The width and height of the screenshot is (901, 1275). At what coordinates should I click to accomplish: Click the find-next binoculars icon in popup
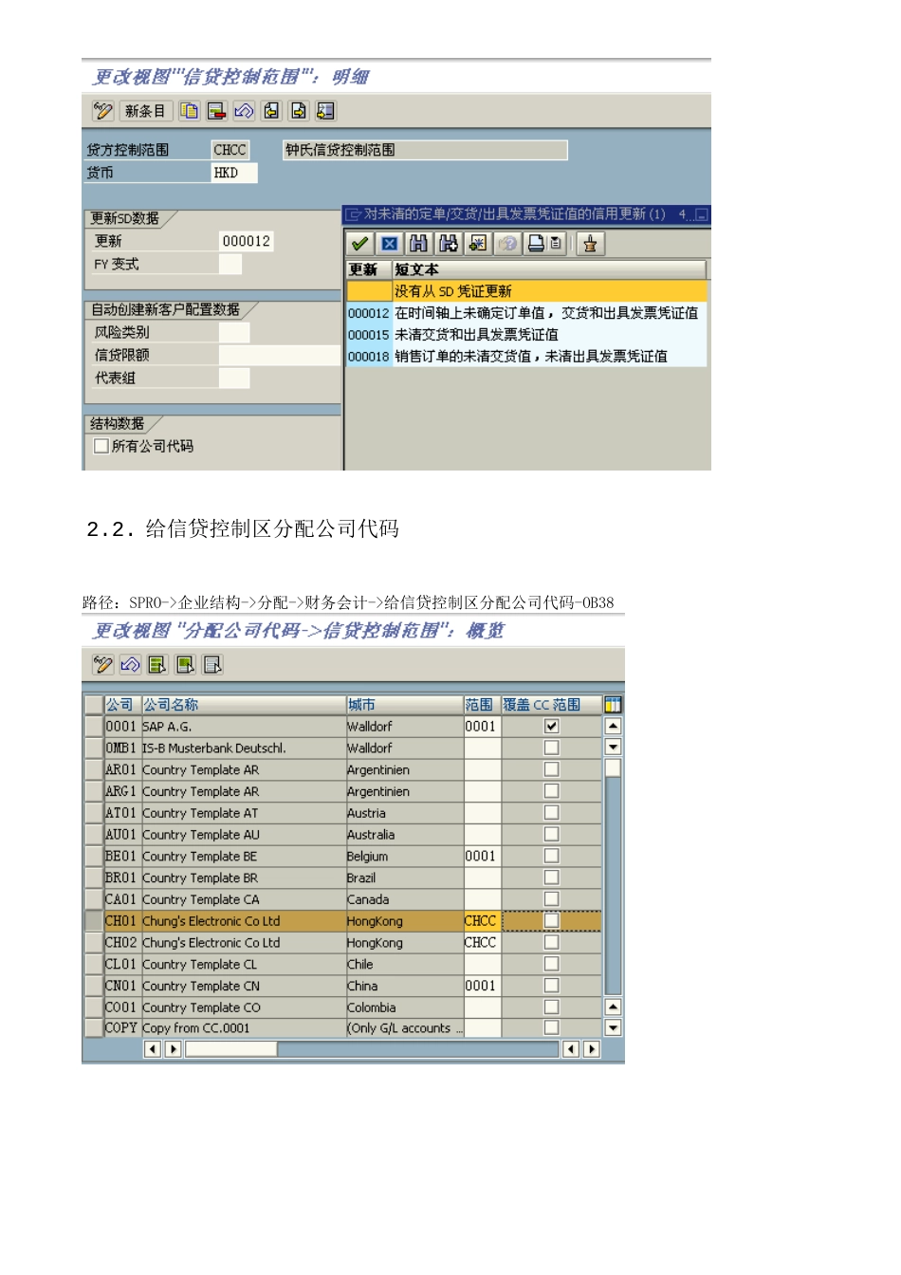448,244
